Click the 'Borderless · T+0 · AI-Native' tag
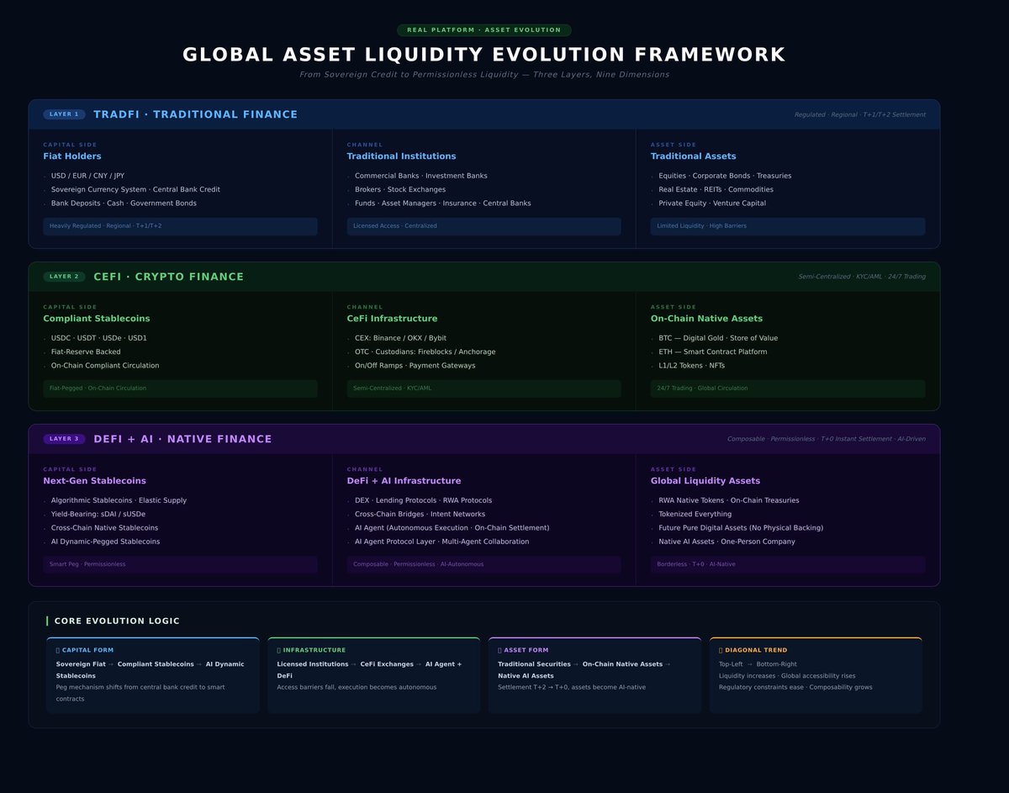Viewport: 1009px width, 793px height. (787, 564)
